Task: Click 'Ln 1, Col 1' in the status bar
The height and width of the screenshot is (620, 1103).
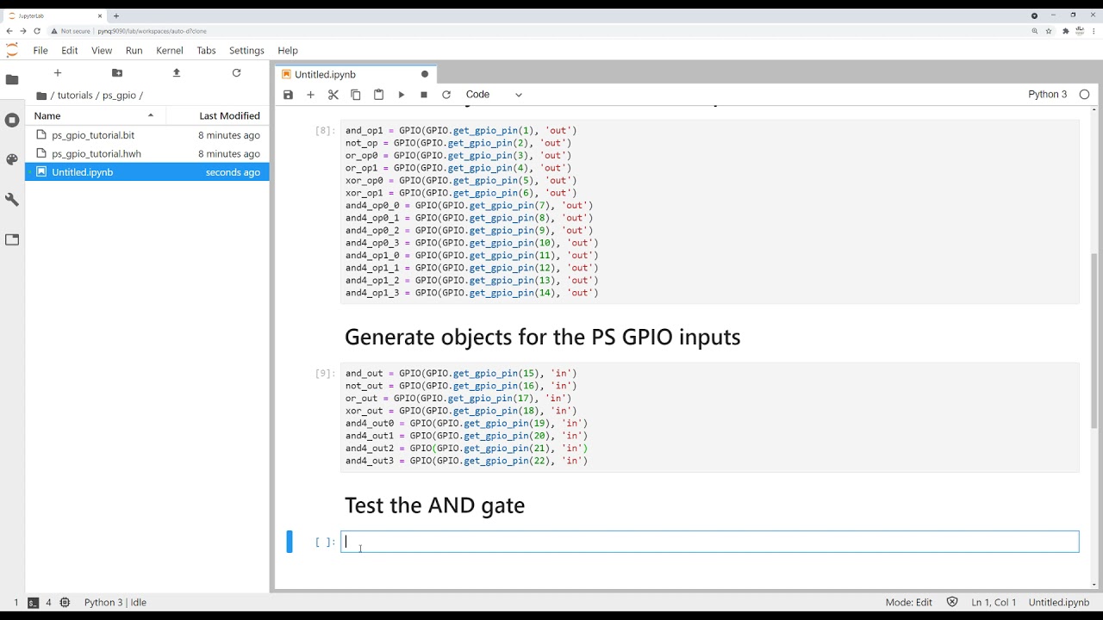Action: coord(994,603)
